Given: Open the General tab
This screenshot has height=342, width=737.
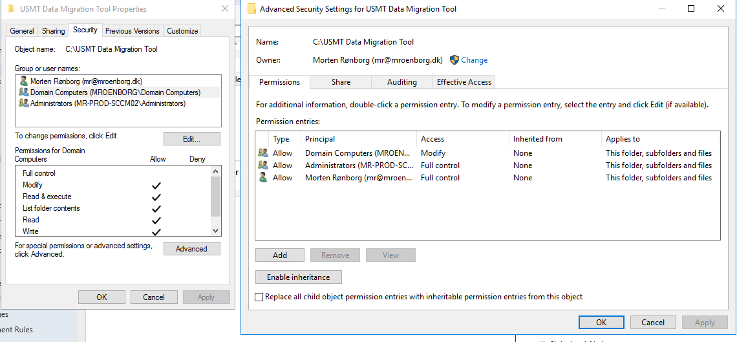Looking at the screenshot, I should pyautogui.click(x=22, y=31).
